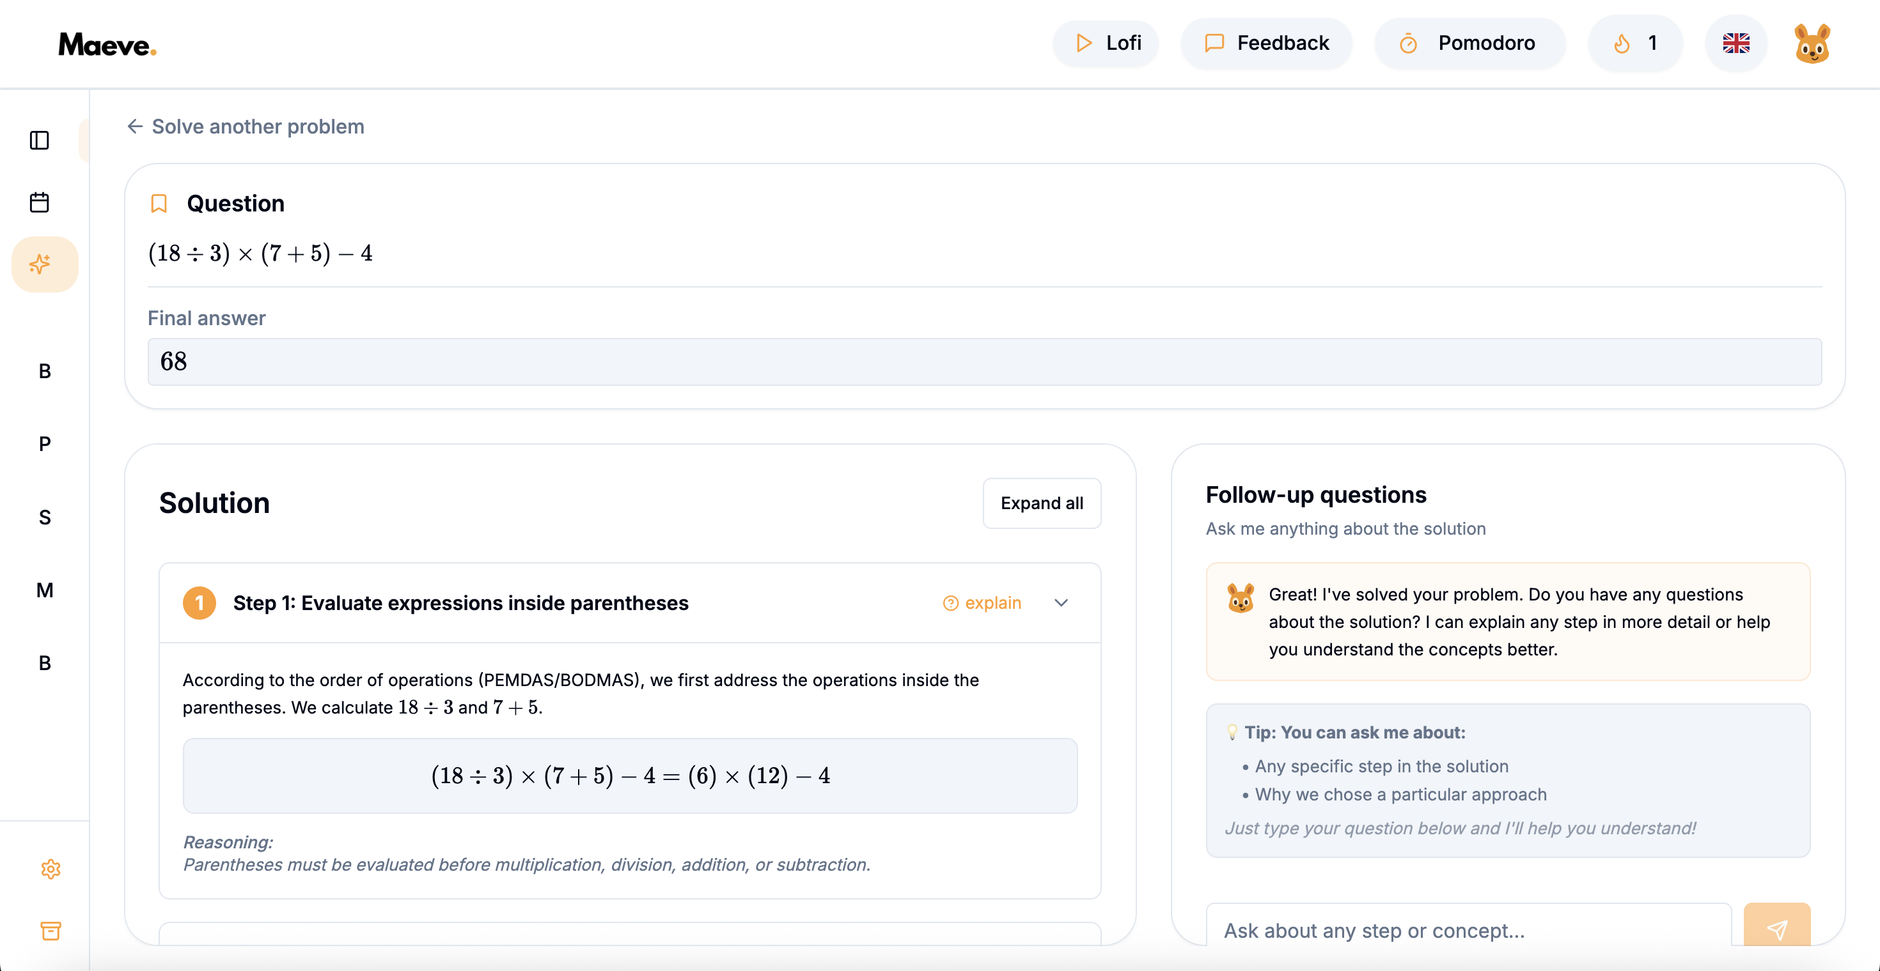Start Lofi music with the play icon

pyautogui.click(x=1085, y=43)
